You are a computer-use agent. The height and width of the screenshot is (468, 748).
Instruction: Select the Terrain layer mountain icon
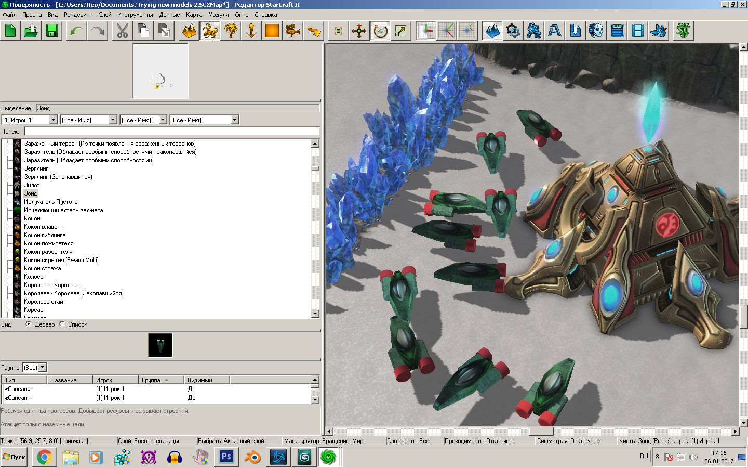(x=189, y=31)
